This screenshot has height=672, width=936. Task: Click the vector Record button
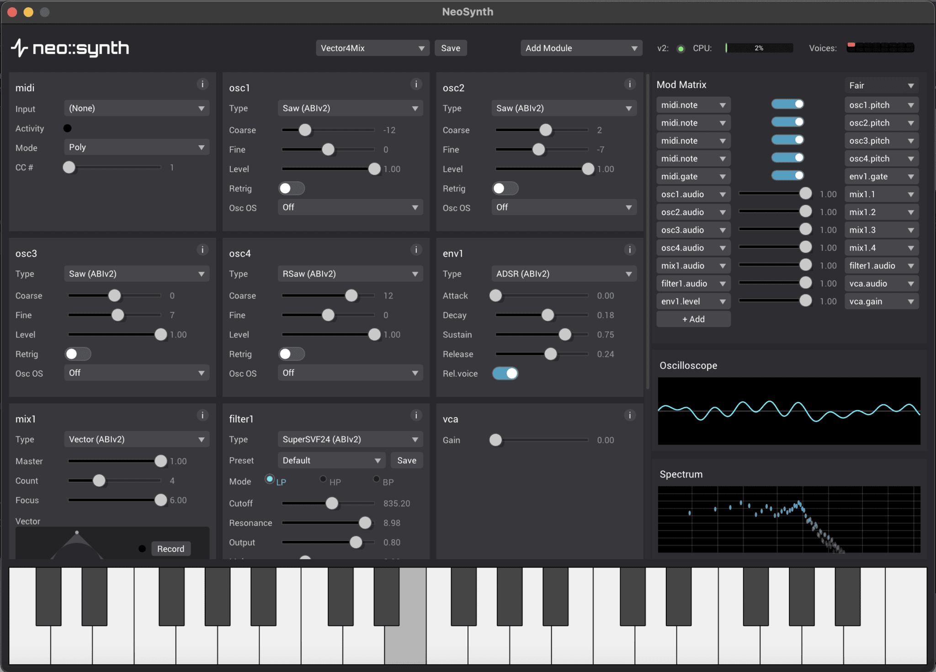pyautogui.click(x=170, y=549)
